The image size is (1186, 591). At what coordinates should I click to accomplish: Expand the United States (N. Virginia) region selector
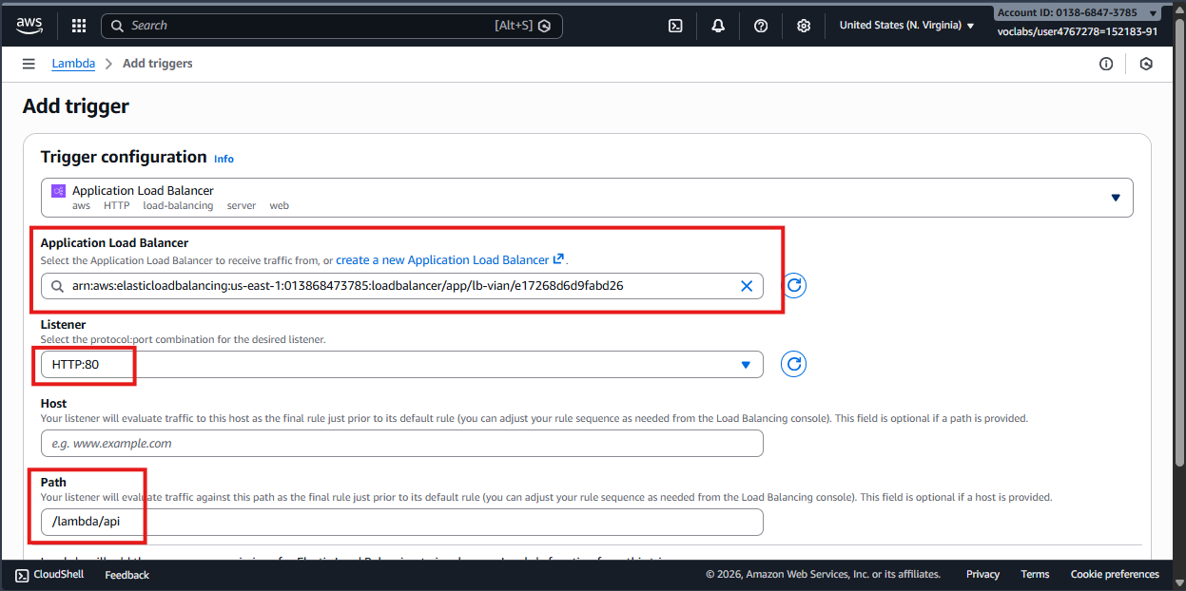tap(906, 26)
